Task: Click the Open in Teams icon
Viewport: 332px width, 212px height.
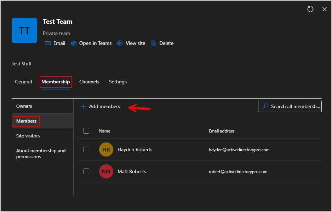Action: [73, 43]
